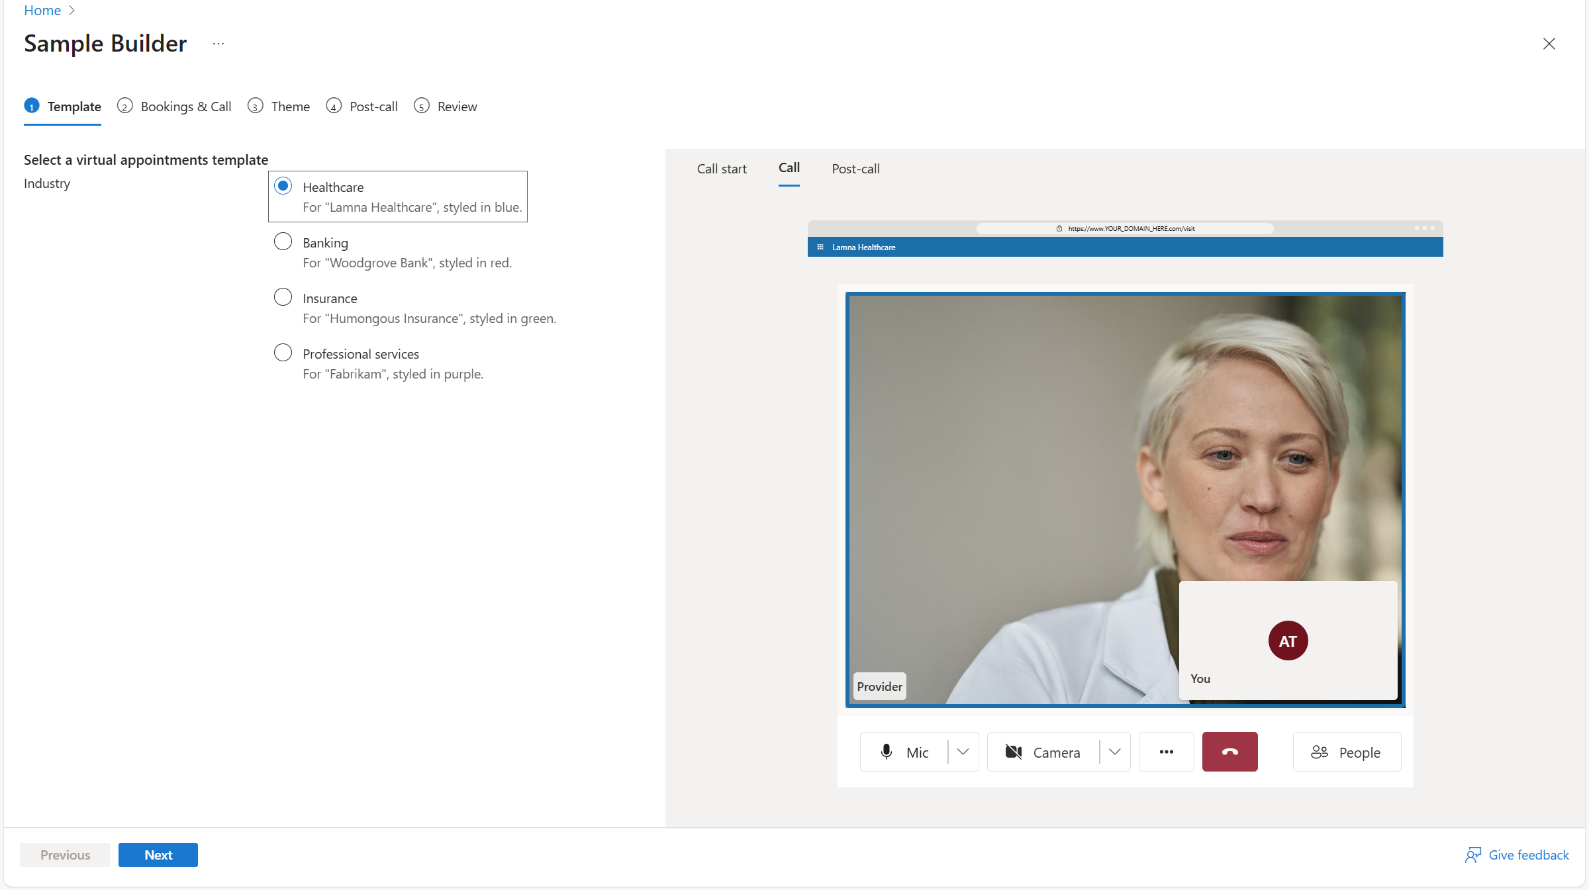Expand the Mic device dropdown

(x=963, y=752)
